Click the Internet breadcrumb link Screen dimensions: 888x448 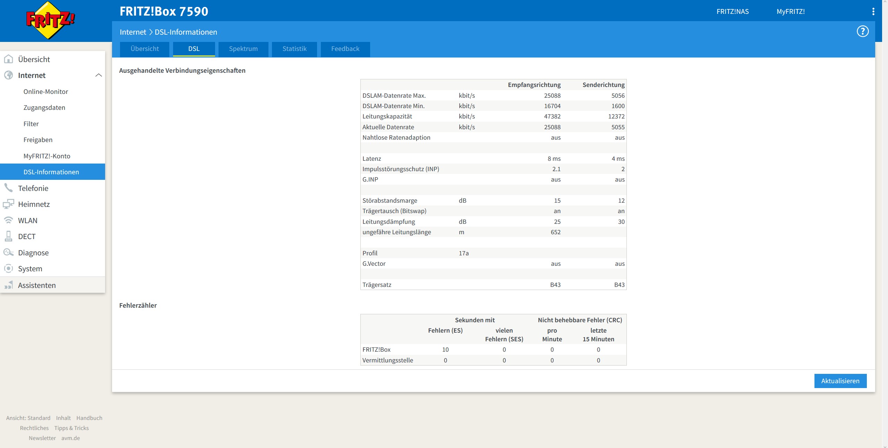(x=133, y=32)
